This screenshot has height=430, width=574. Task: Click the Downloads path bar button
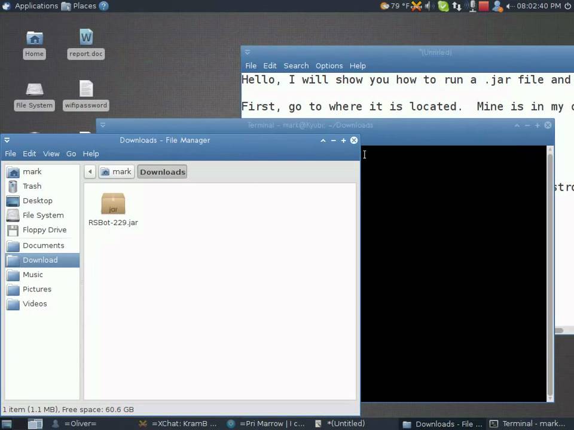tap(163, 172)
